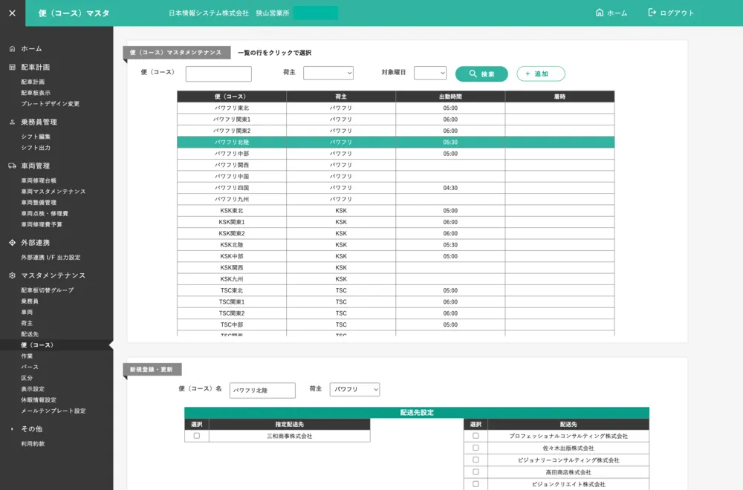
Task: Go to メールテンプレート設定 menu item
Action: 53,411
